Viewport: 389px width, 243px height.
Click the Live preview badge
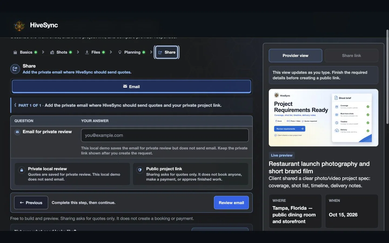point(281,155)
